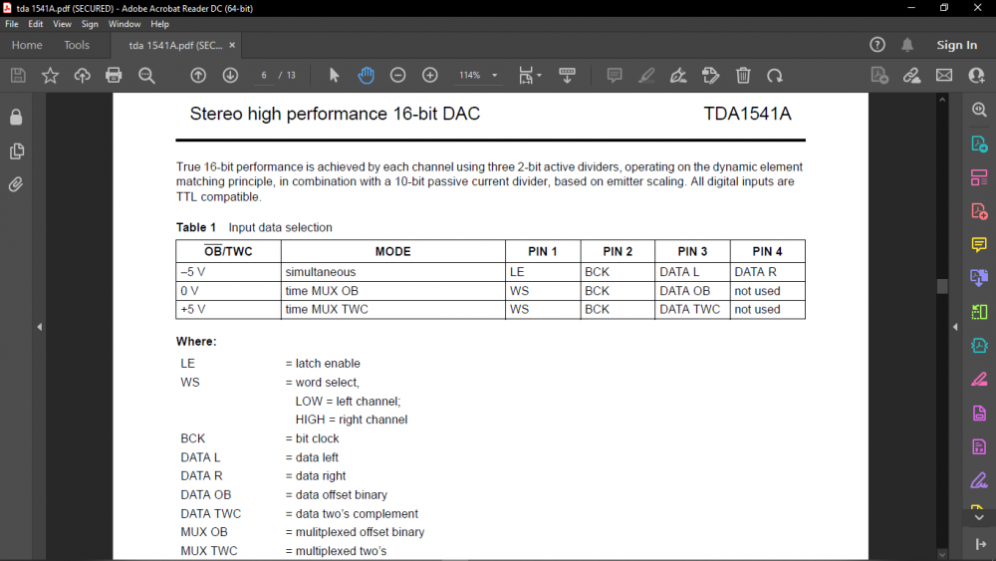The width and height of the screenshot is (996, 561).
Task: Go to previous page arrow
Action: tap(198, 76)
